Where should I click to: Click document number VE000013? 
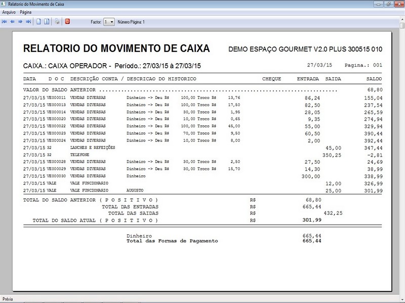56,105
